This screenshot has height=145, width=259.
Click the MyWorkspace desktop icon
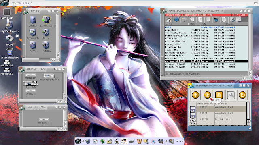click(10, 27)
